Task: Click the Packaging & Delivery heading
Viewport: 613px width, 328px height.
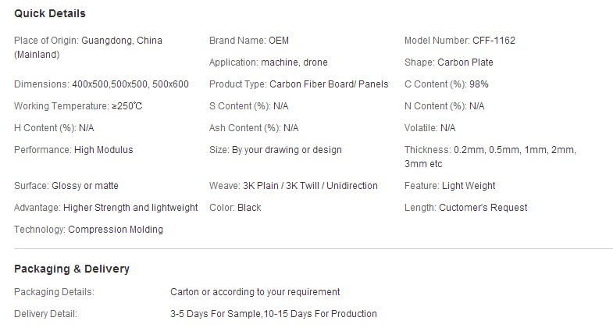Action: pos(72,269)
